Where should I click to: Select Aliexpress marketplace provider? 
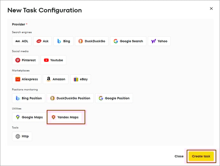27,79
